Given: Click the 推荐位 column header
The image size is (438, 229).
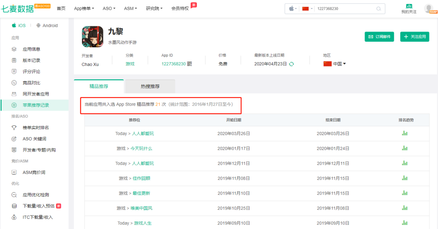Looking at the screenshot, I should (x=134, y=120).
